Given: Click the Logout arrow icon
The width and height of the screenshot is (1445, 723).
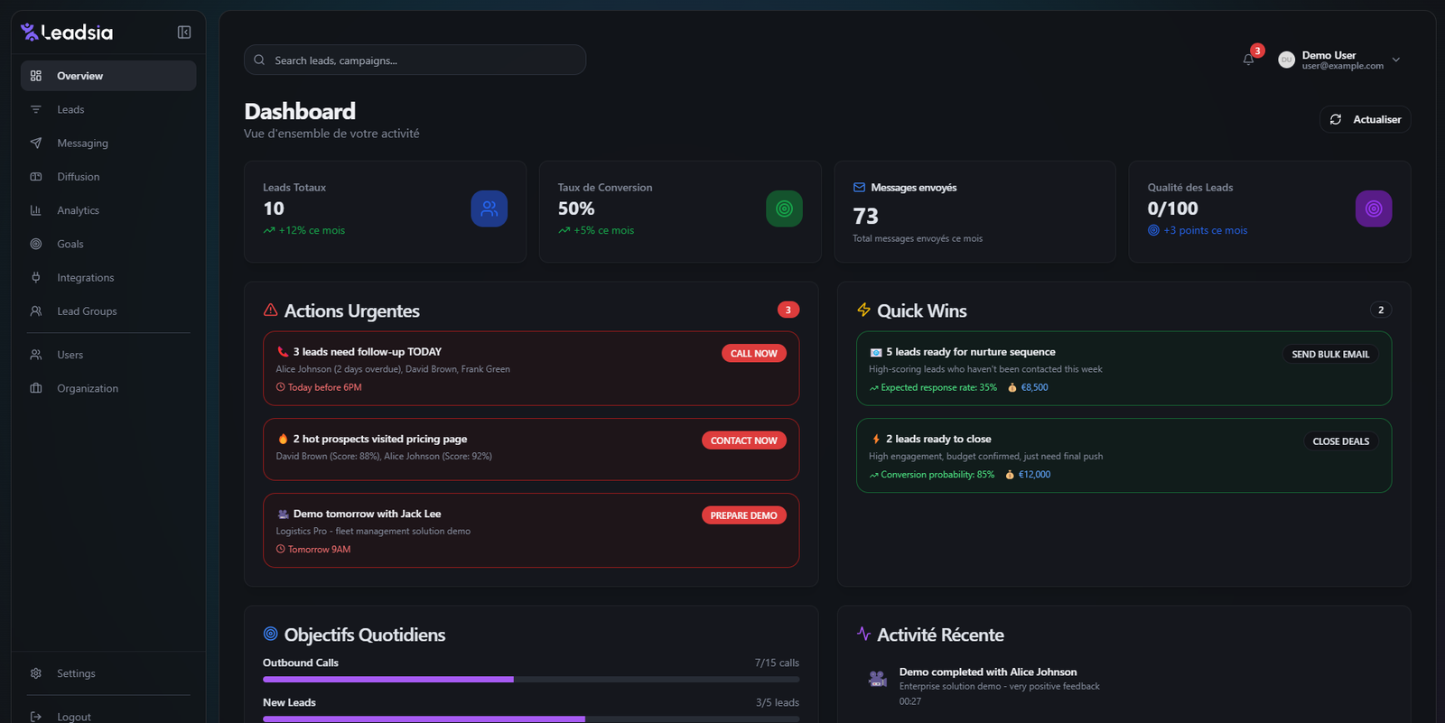Looking at the screenshot, I should (36, 717).
